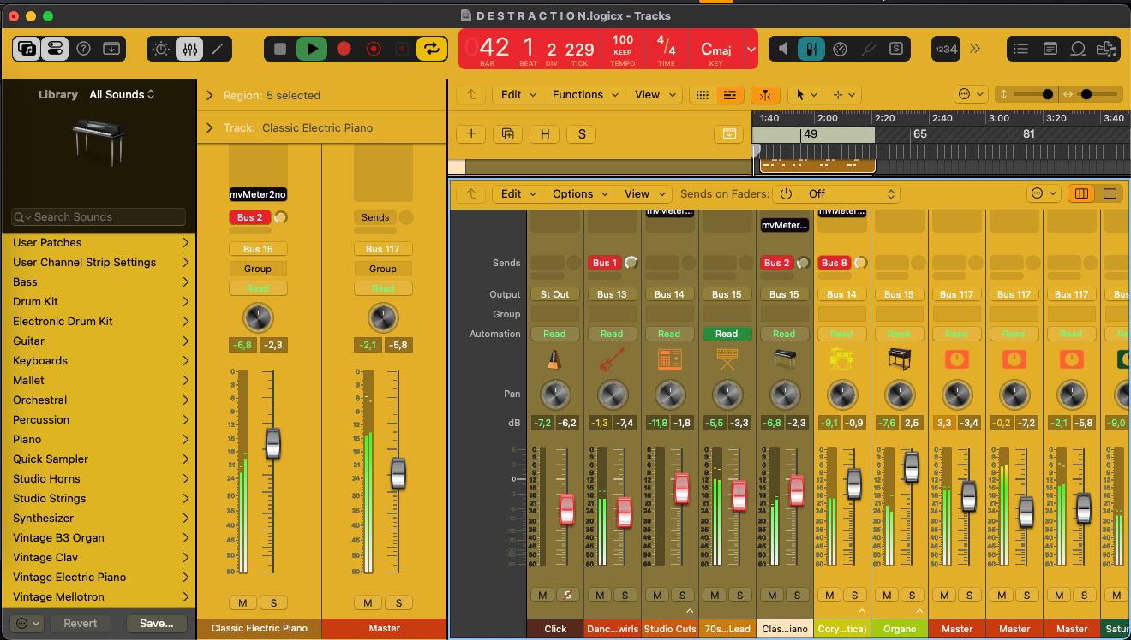Click the Organo channel volume fader

point(911,467)
